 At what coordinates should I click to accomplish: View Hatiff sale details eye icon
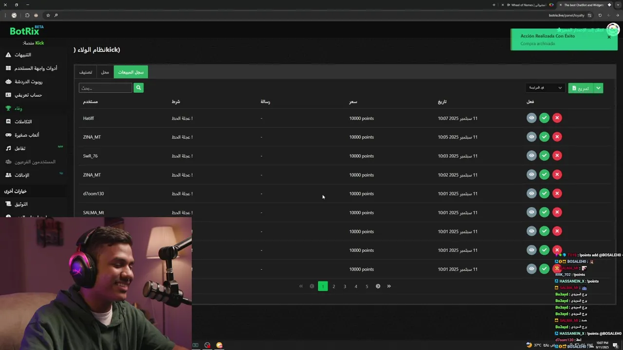point(531,118)
